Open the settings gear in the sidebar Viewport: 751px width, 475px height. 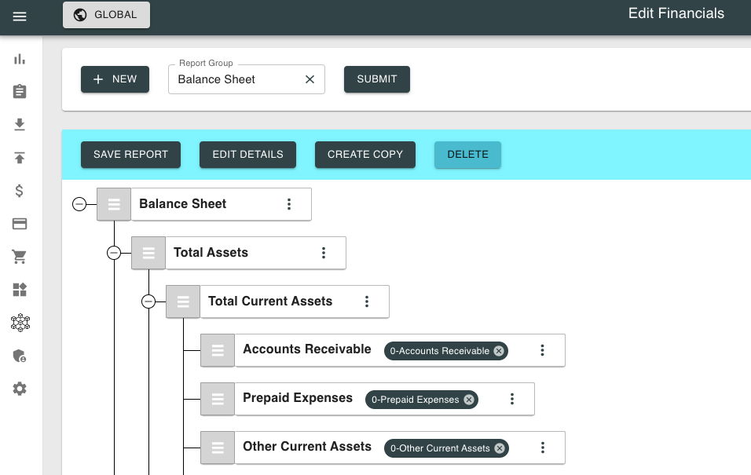(x=20, y=388)
